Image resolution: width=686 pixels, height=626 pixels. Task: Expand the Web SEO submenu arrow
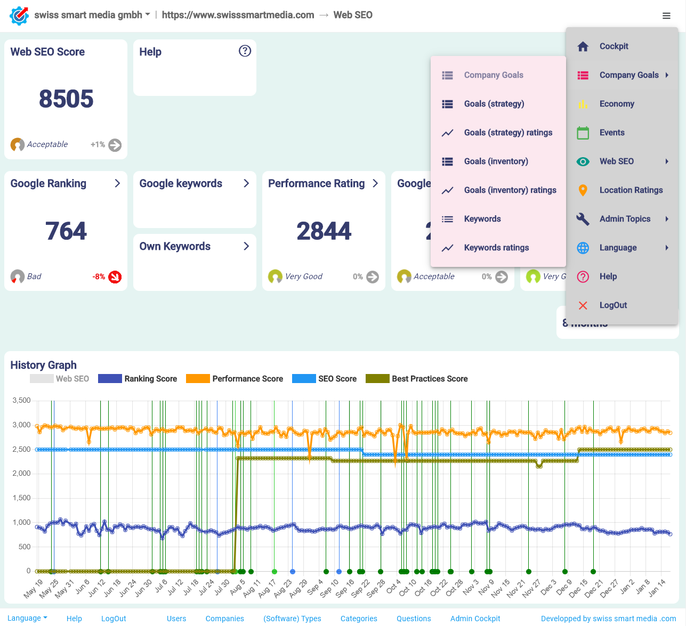[x=667, y=161]
